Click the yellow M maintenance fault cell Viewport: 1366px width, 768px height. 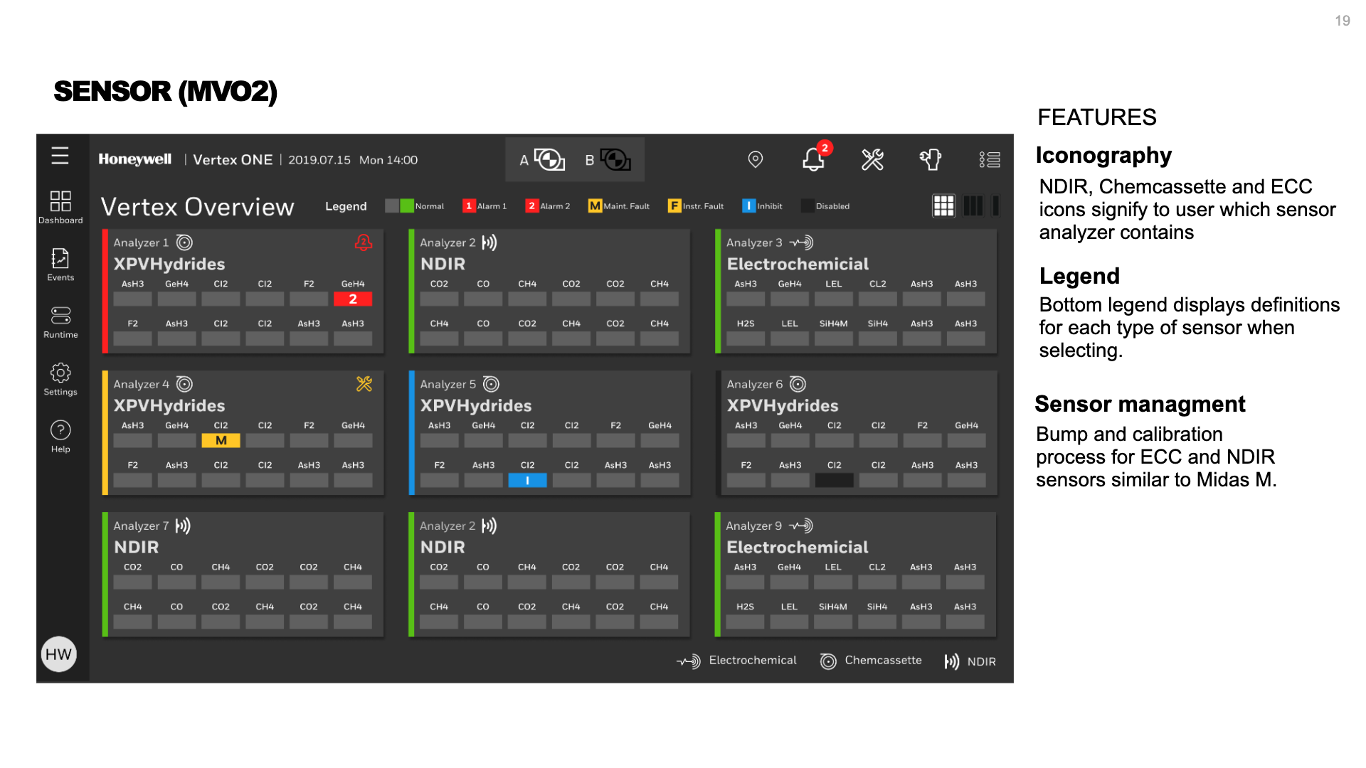pos(221,441)
